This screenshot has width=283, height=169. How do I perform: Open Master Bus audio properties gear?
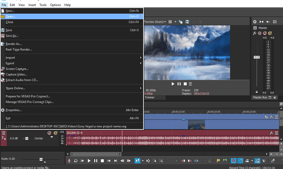click(x=255, y=22)
